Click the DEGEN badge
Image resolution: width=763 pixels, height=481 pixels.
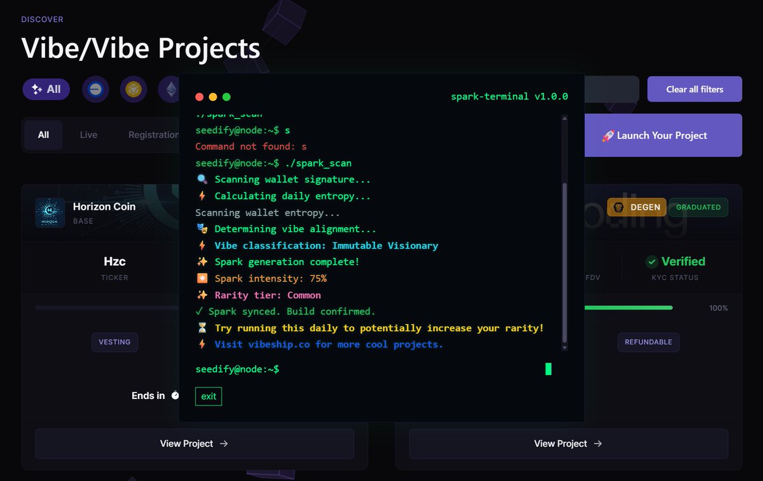point(636,207)
